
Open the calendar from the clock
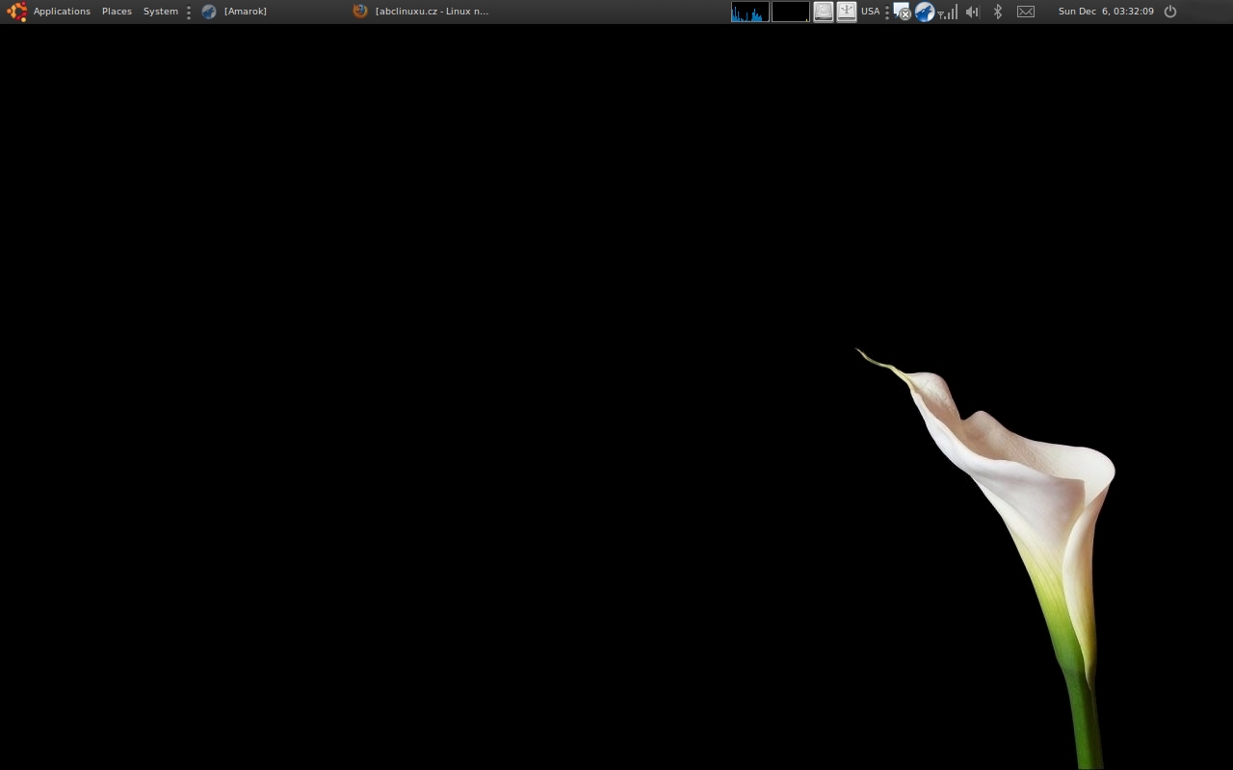point(1106,12)
